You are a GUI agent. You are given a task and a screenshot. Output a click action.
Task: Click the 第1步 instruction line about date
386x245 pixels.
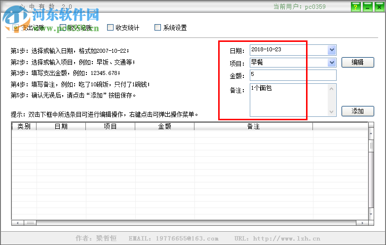[x=70, y=51]
